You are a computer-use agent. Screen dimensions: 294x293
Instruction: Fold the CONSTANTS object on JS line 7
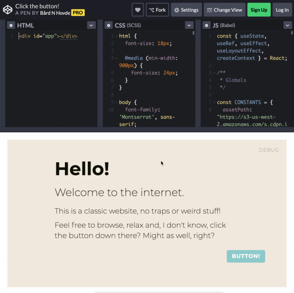pos(214,102)
